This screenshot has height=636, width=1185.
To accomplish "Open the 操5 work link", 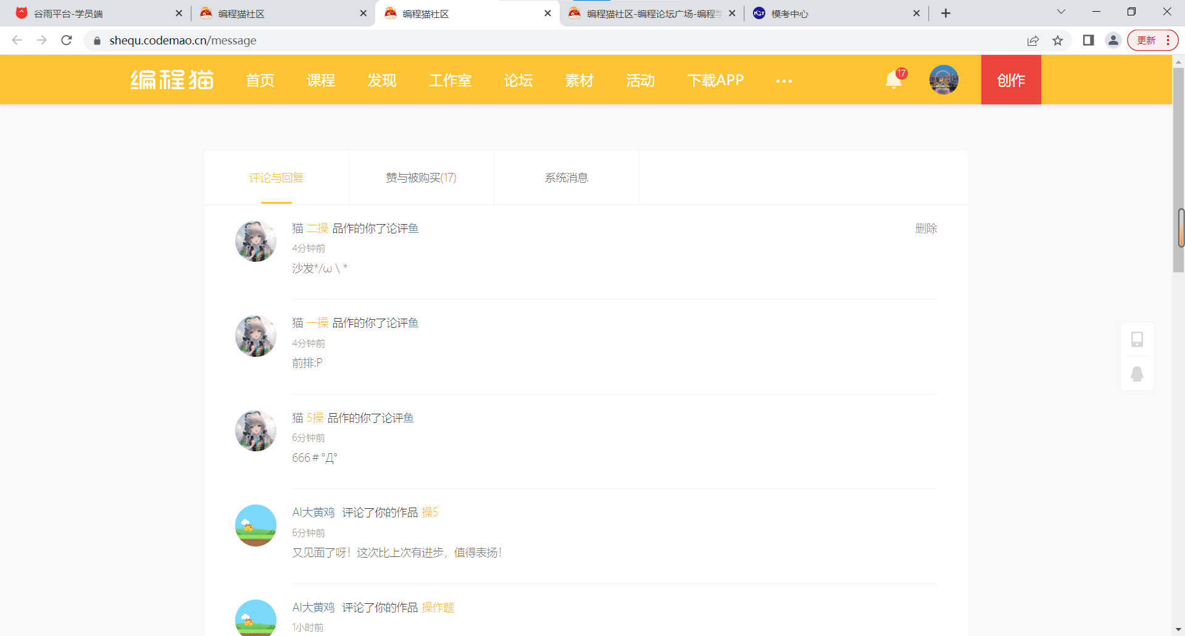I will [x=430, y=513].
